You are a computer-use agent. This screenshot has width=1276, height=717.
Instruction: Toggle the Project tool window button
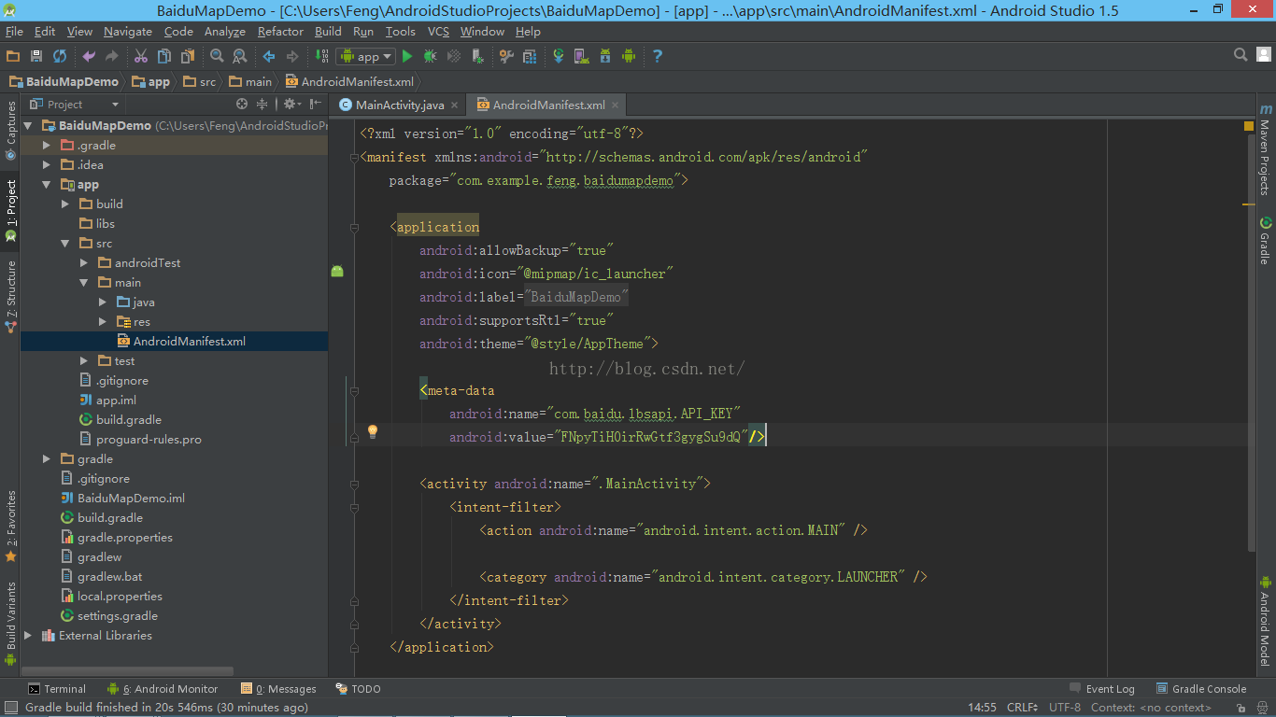(x=10, y=210)
